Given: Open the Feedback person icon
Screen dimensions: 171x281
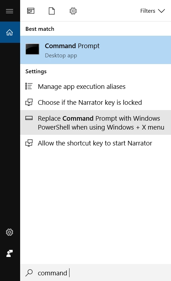Looking at the screenshot, I should click(x=10, y=253).
